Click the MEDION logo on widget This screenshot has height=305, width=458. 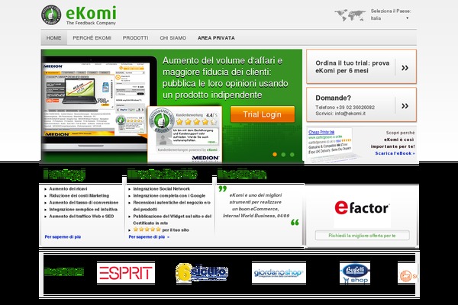pyautogui.click(x=205, y=158)
